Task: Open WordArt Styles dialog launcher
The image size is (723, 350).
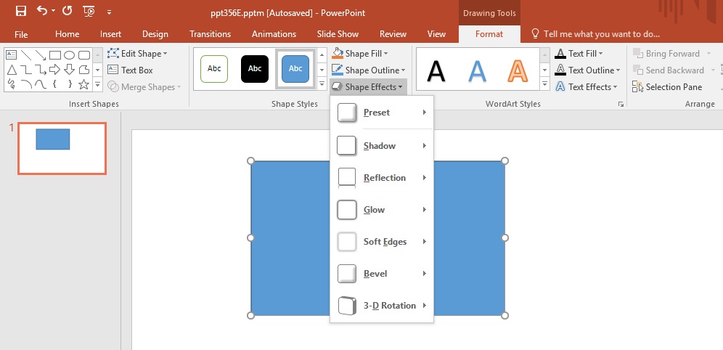Action: pos(621,105)
